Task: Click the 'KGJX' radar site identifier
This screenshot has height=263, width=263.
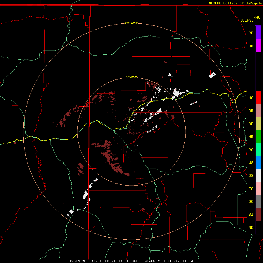Action: pos(150,261)
